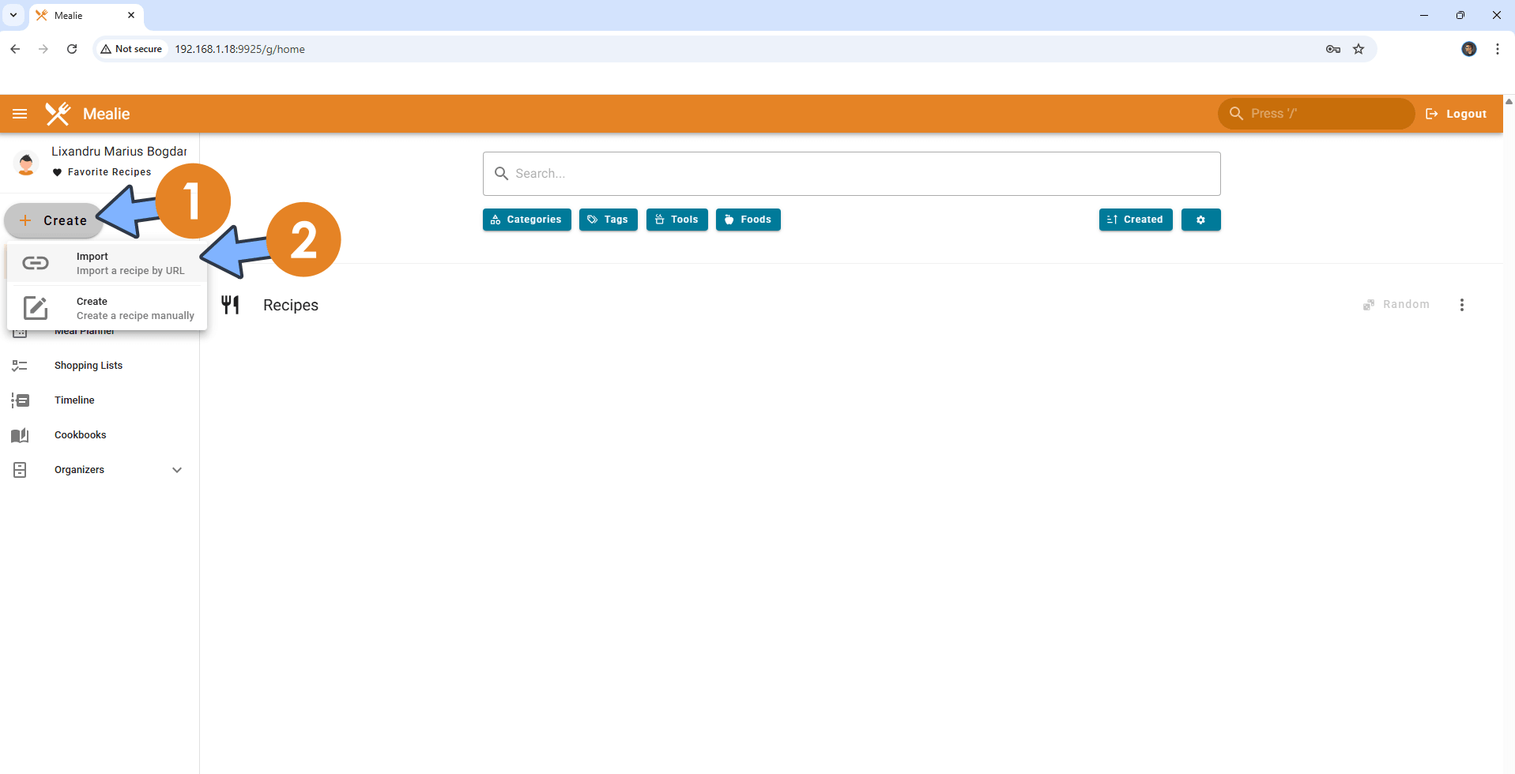Click the Logout button
Image resolution: width=1515 pixels, height=774 pixels.
click(x=1456, y=114)
